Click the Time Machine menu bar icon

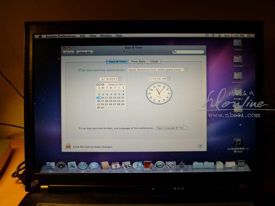(x=207, y=35)
